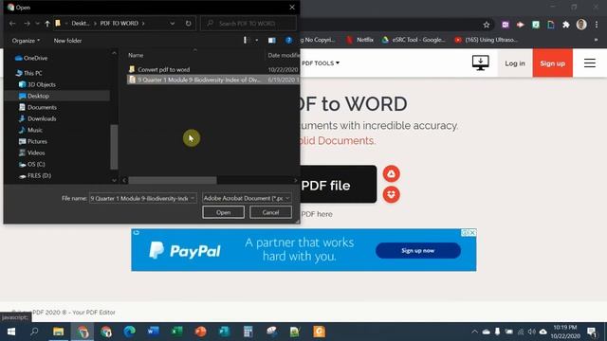
Task: Create a New folder
Action: click(67, 40)
